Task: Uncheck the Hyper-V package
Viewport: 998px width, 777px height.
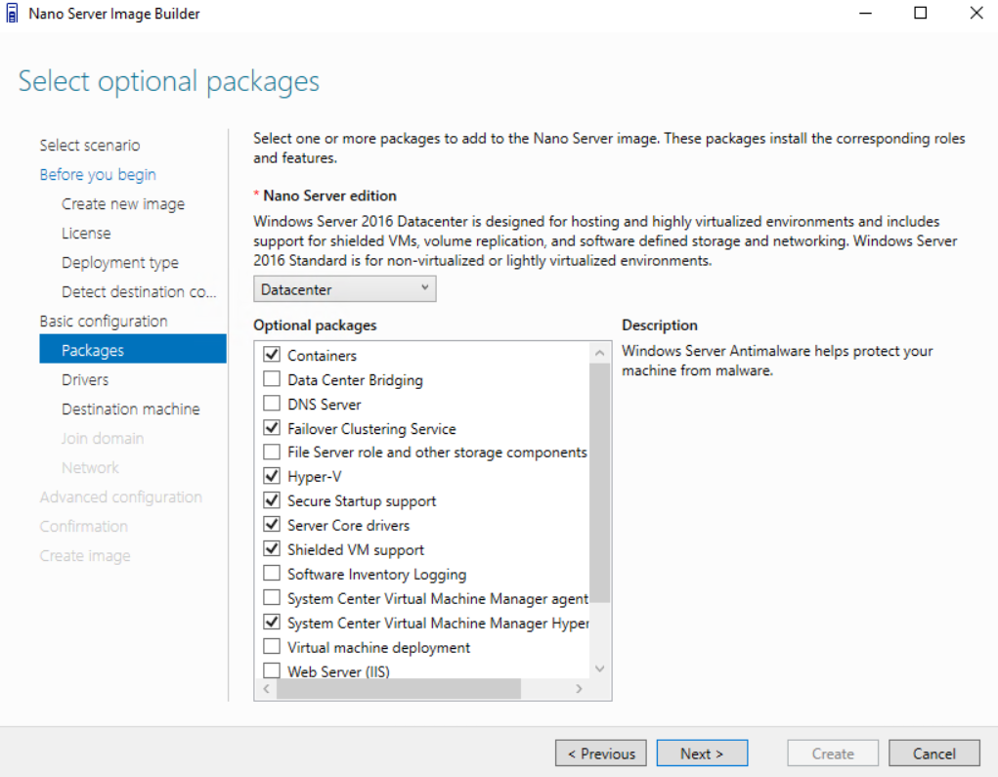Action: click(272, 476)
